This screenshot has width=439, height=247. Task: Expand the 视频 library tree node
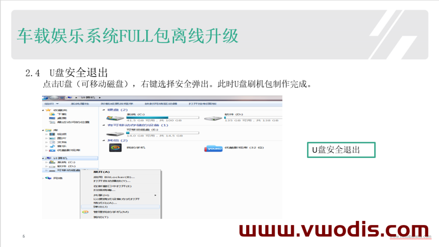(x=47, y=134)
